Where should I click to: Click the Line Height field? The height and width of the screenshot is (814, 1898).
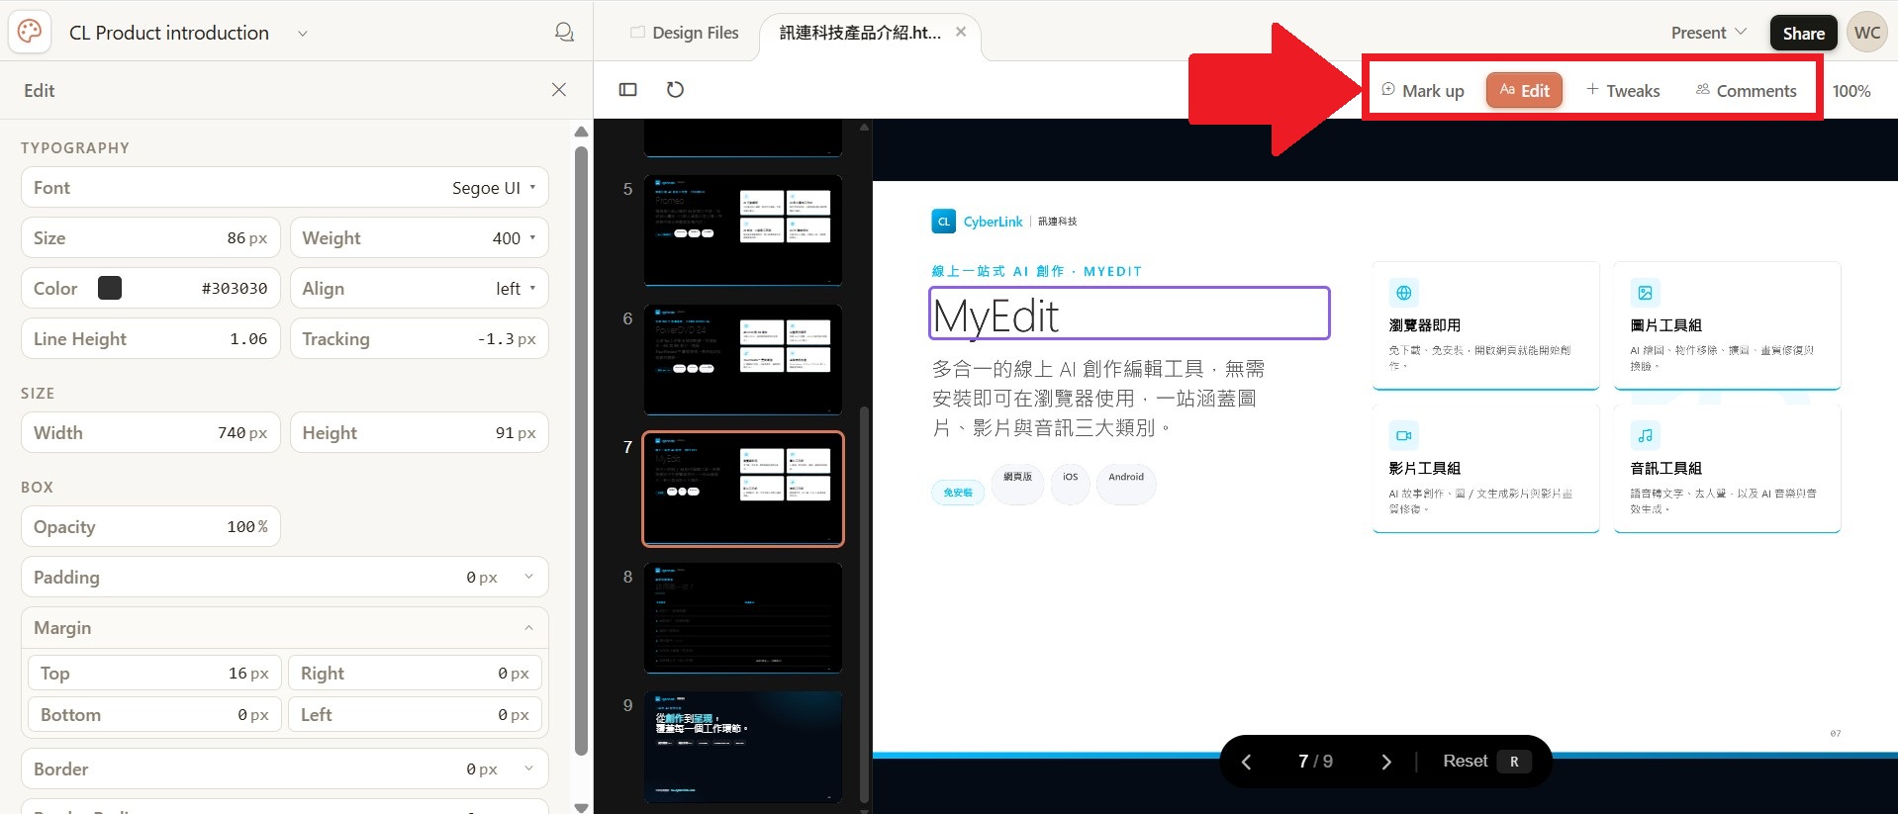coord(150,339)
